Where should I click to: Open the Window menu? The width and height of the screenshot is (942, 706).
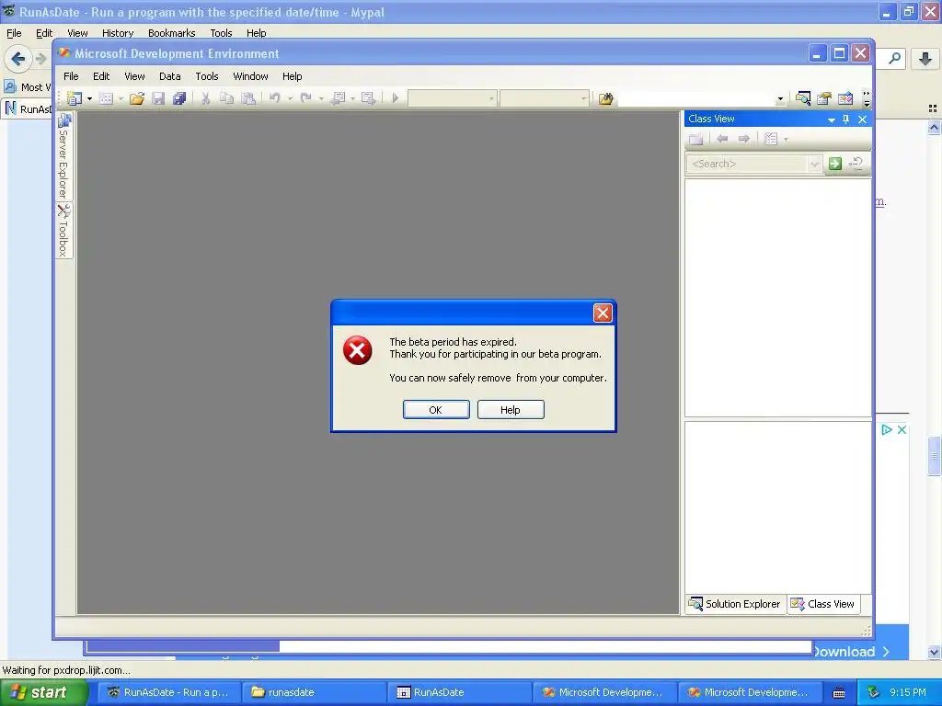tap(250, 76)
